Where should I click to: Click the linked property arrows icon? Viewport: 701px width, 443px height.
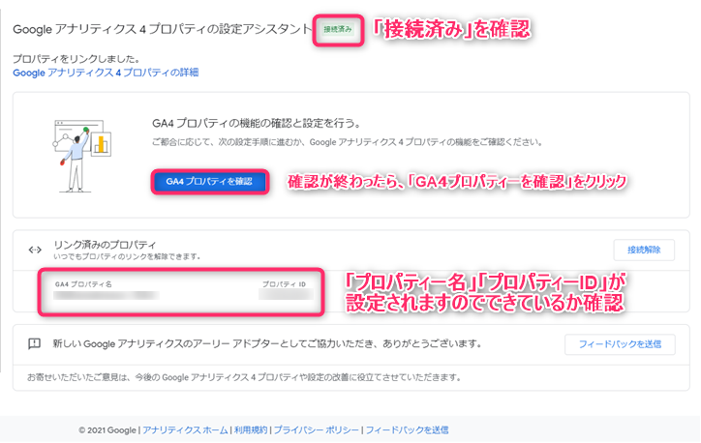pyautogui.click(x=35, y=249)
